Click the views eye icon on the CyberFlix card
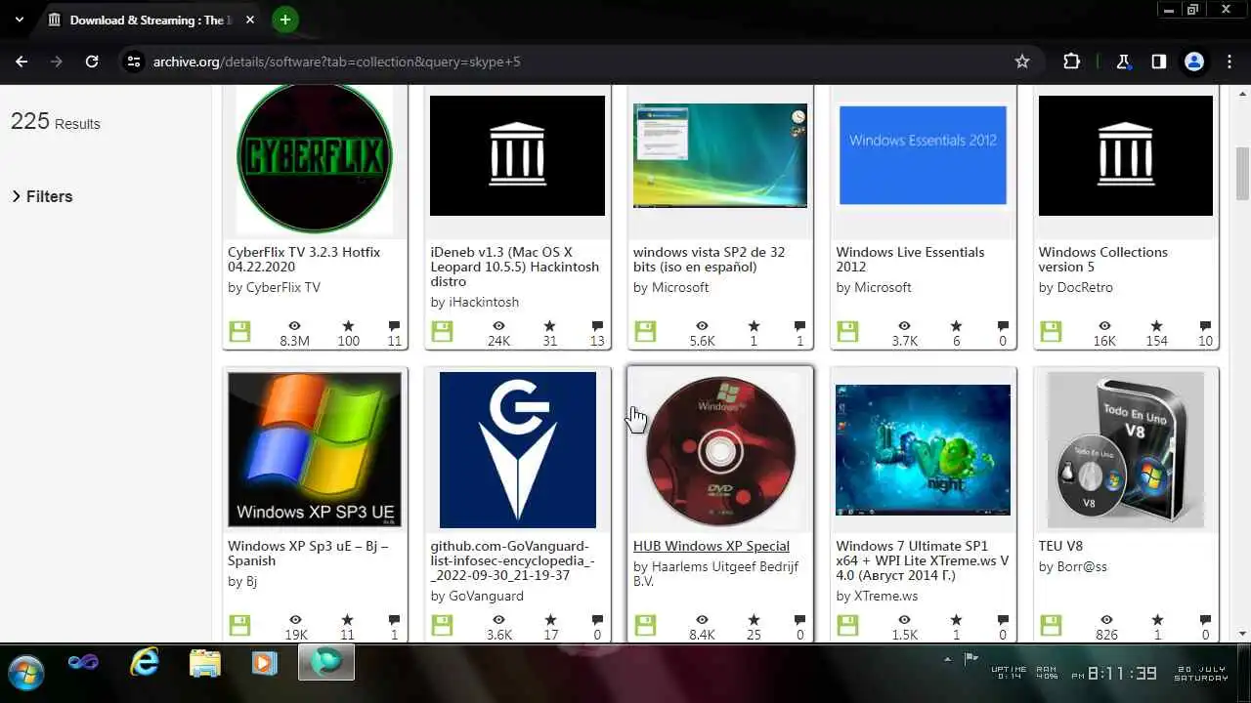Image resolution: width=1251 pixels, height=703 pixels. [295, 325]
